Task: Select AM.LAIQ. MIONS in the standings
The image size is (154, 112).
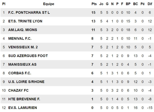Action: pyautogui.click(x=23, y=30)
